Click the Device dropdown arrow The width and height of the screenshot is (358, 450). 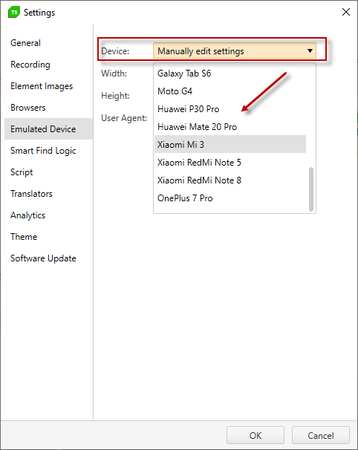pyautogui.click(x=310, y=50)
